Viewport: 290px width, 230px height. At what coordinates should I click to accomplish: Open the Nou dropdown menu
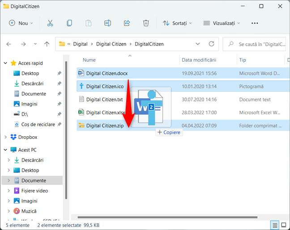(21, 23)
